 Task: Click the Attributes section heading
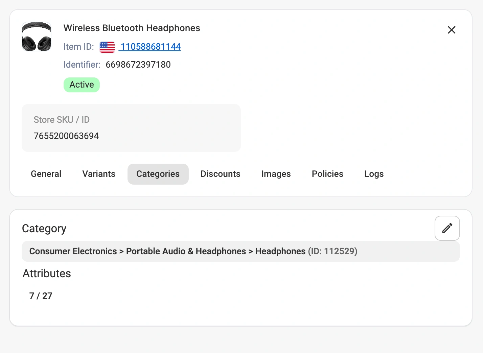tap(47, 273)
